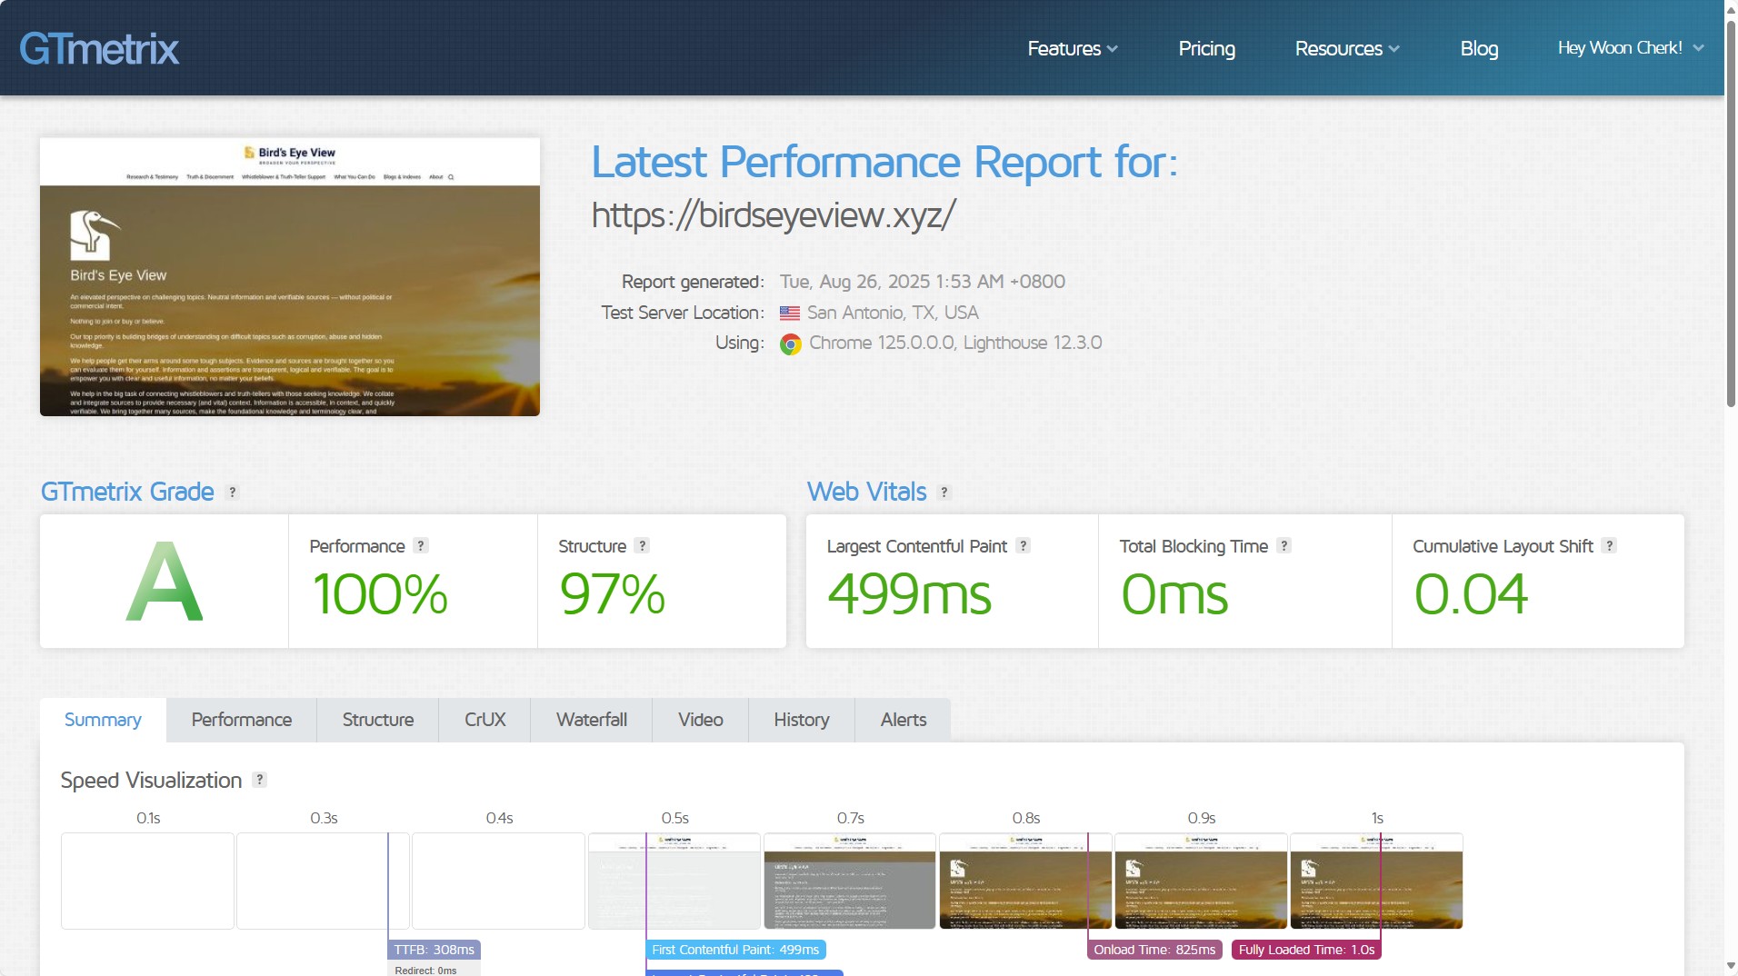The image size is (1738, 976).
Task: Switch to the Structure tab
Action: [x=378, y=720]
